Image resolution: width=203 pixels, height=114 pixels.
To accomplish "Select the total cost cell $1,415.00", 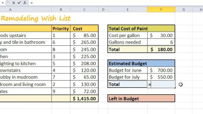I will click(84, 98).
